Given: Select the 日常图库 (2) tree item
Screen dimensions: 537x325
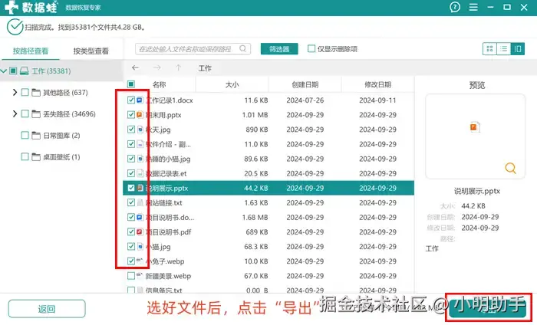Looking at the screenshot, I should 61,136.
